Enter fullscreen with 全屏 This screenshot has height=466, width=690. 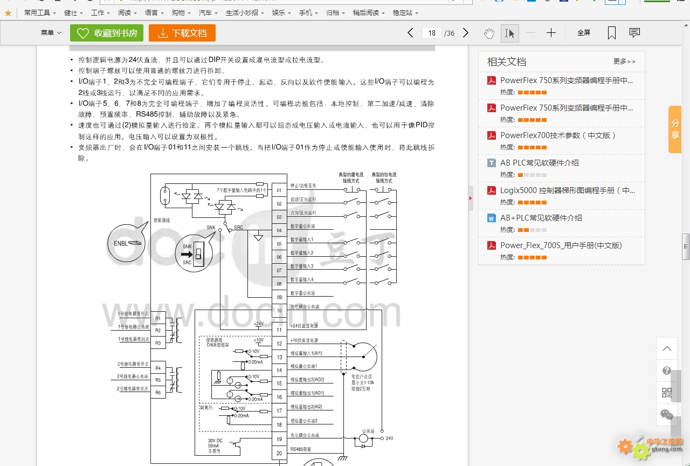click(584, 33)
